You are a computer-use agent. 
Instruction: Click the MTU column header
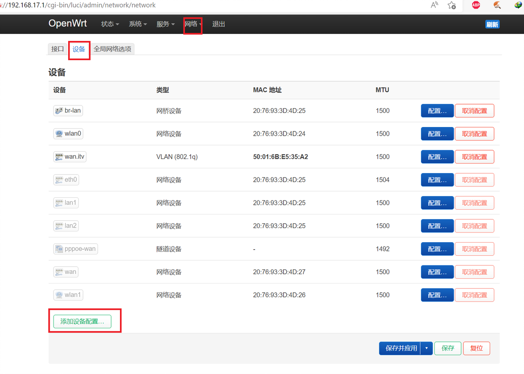382,90
